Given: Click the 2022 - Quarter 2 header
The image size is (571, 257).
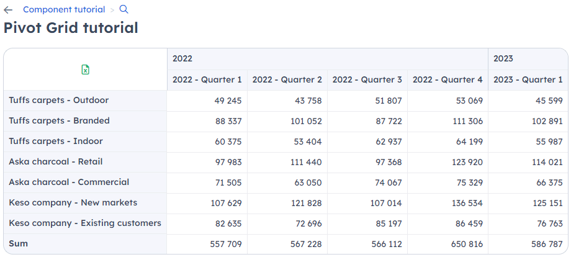Looking at the screenshot, I should tap(287, 79).
